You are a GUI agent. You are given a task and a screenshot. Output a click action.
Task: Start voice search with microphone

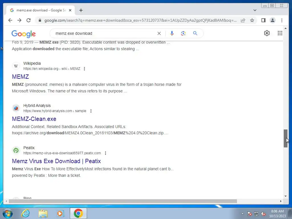pyautogui.click(x=172, y=33)
